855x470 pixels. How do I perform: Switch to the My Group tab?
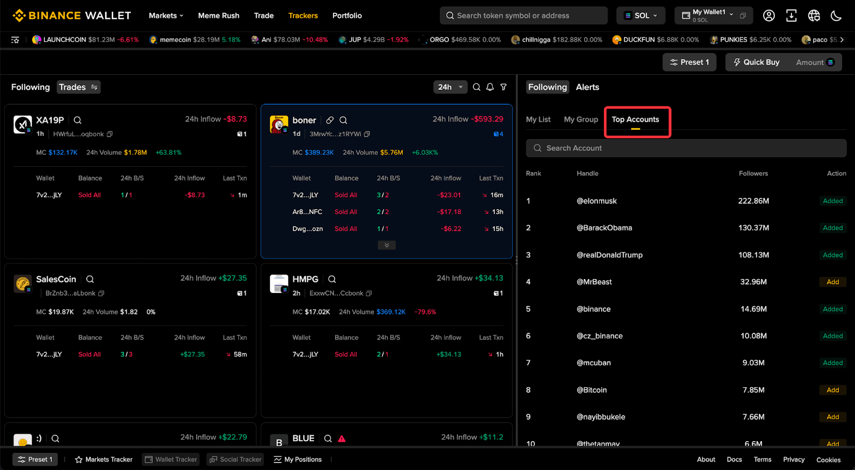pyautogui.click(x=581, y=119)
